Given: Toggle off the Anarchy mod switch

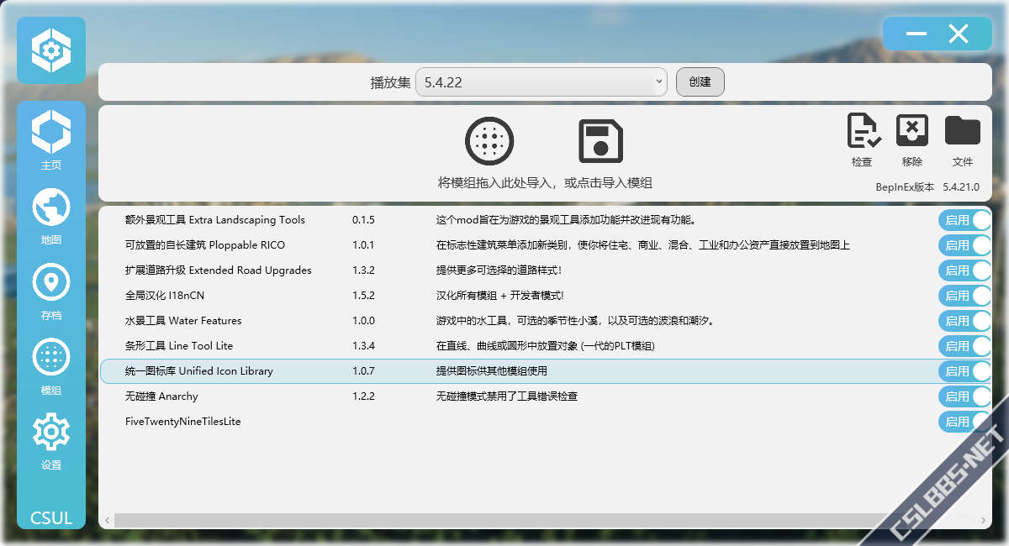Looking at the screenshot, I should 965,396.
